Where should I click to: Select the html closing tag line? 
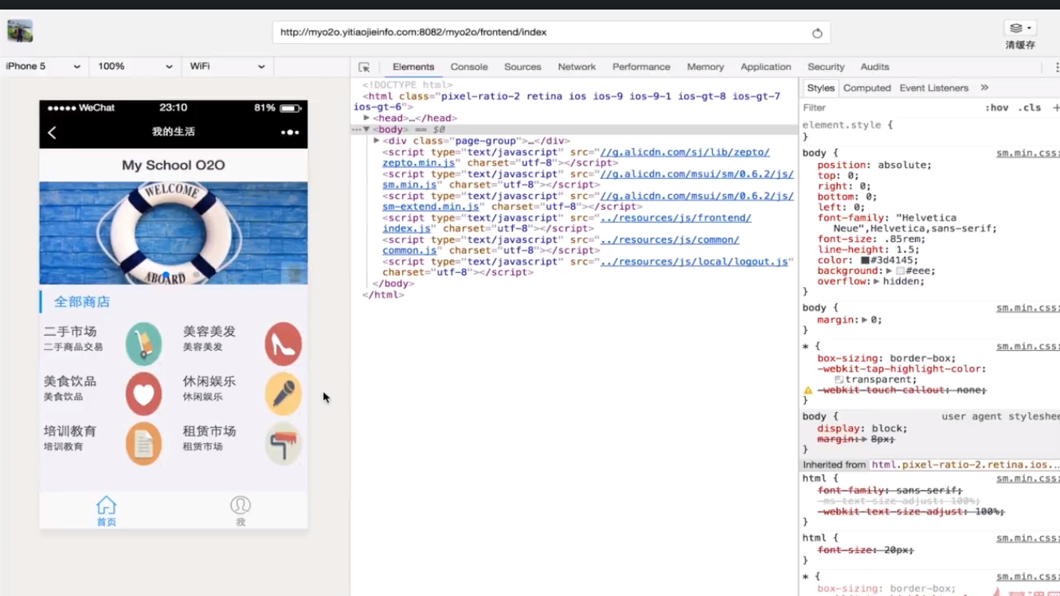pos(383,294)
